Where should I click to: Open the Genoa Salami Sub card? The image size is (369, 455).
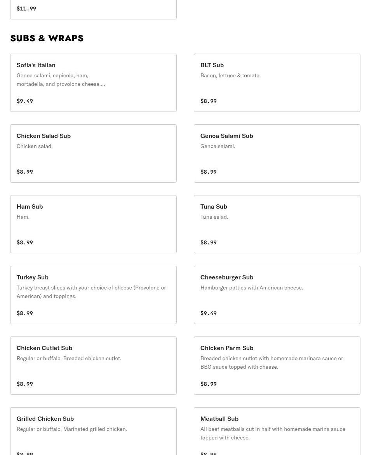coord(277,153)
